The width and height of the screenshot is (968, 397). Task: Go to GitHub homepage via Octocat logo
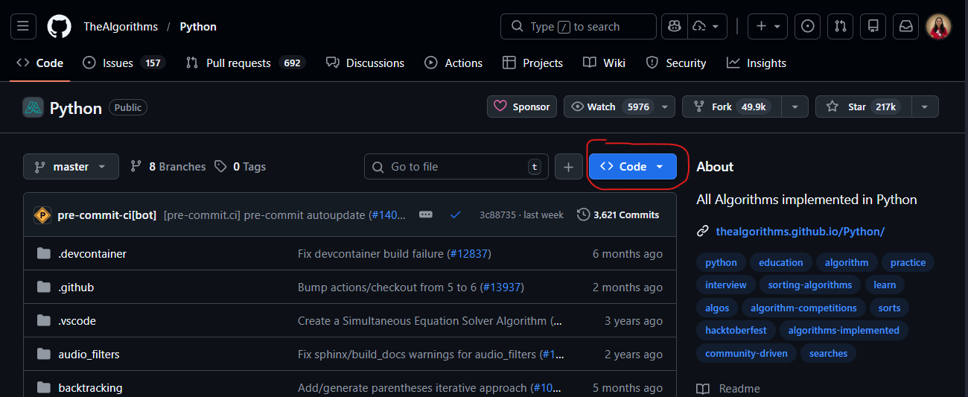(x=59, y=27)
